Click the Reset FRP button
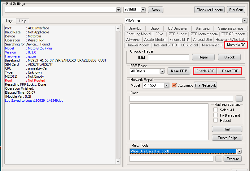The height and width of the screenshot is (171, 250). click(x=230, y=71)
